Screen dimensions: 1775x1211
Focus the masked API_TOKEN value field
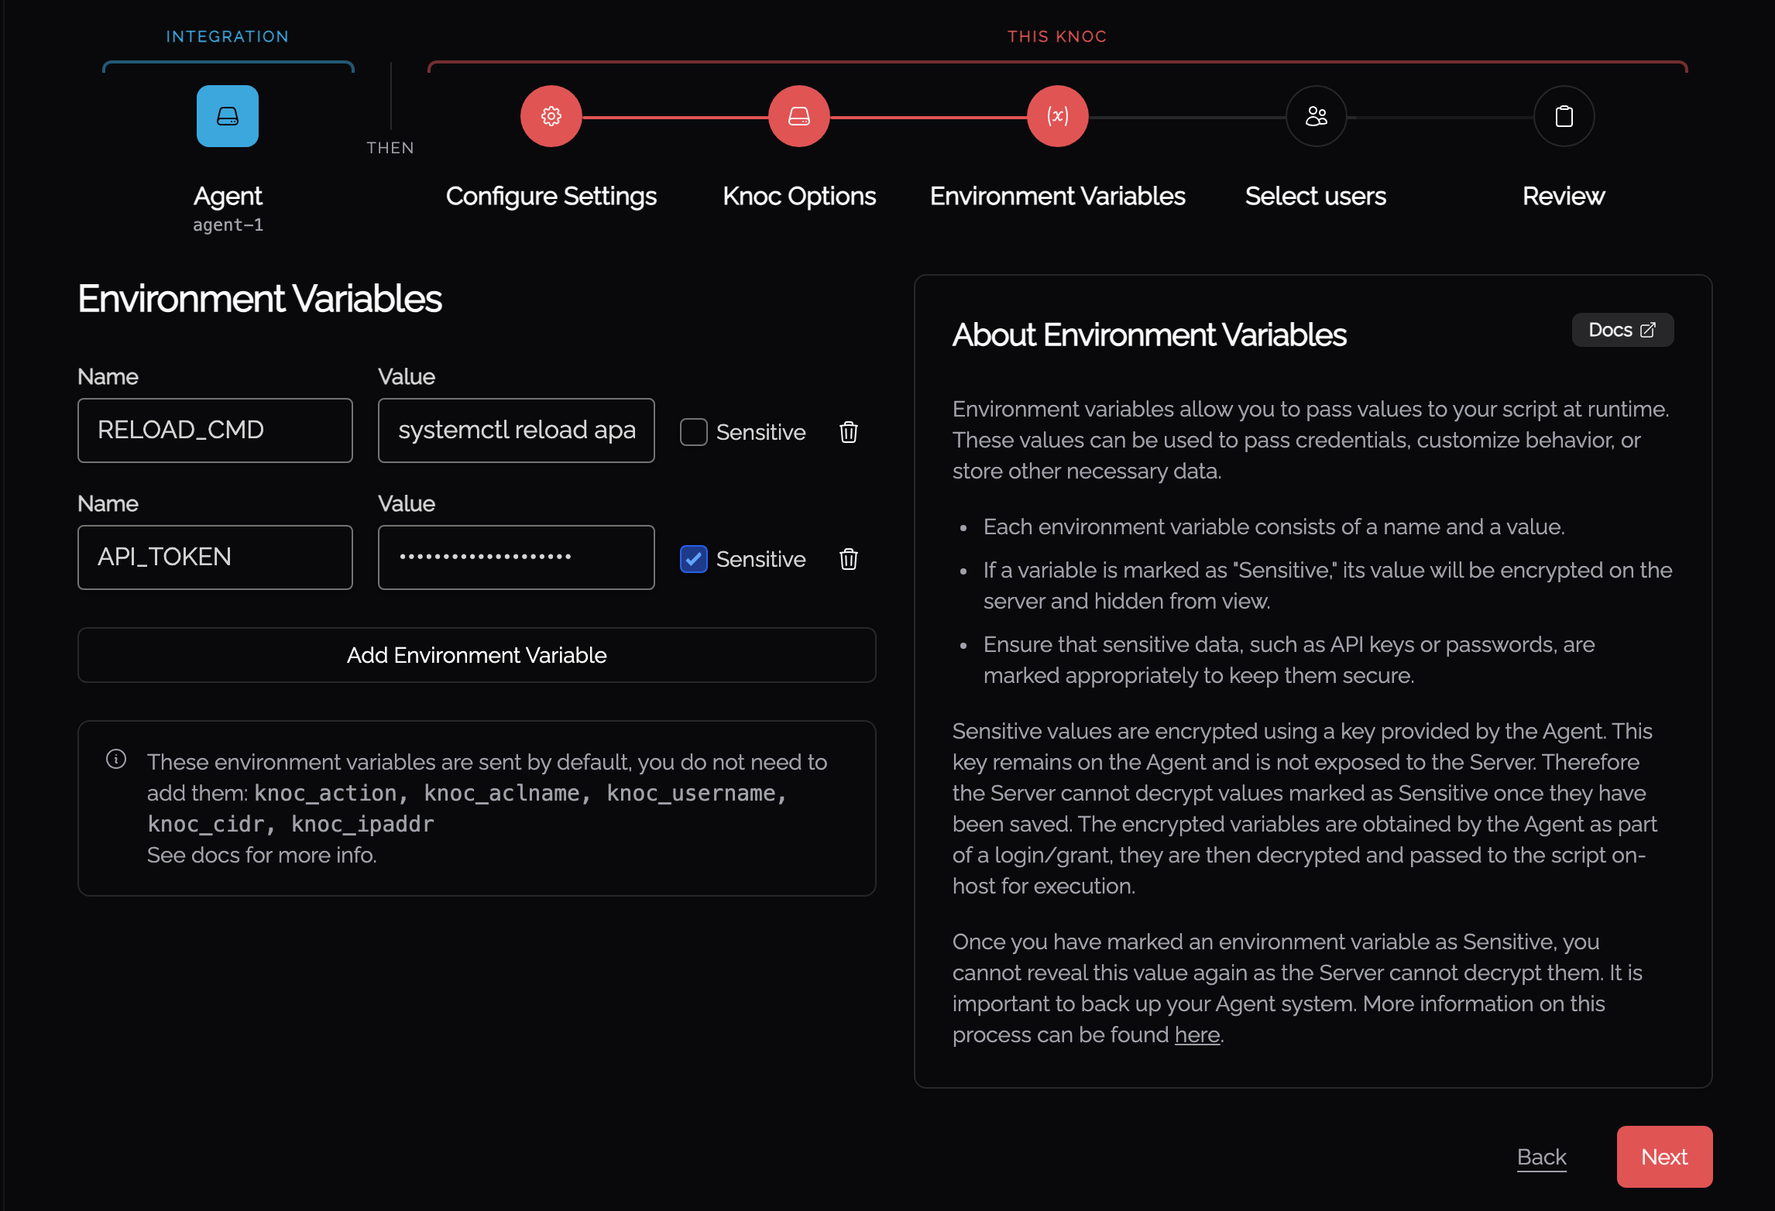click(x=516, y=557)
